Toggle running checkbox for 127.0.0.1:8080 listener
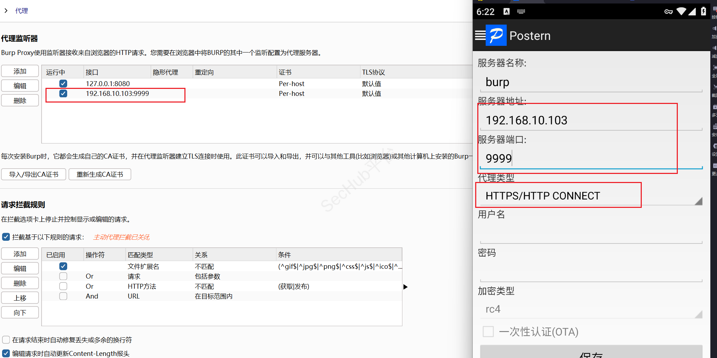 (x=63, y=83)
